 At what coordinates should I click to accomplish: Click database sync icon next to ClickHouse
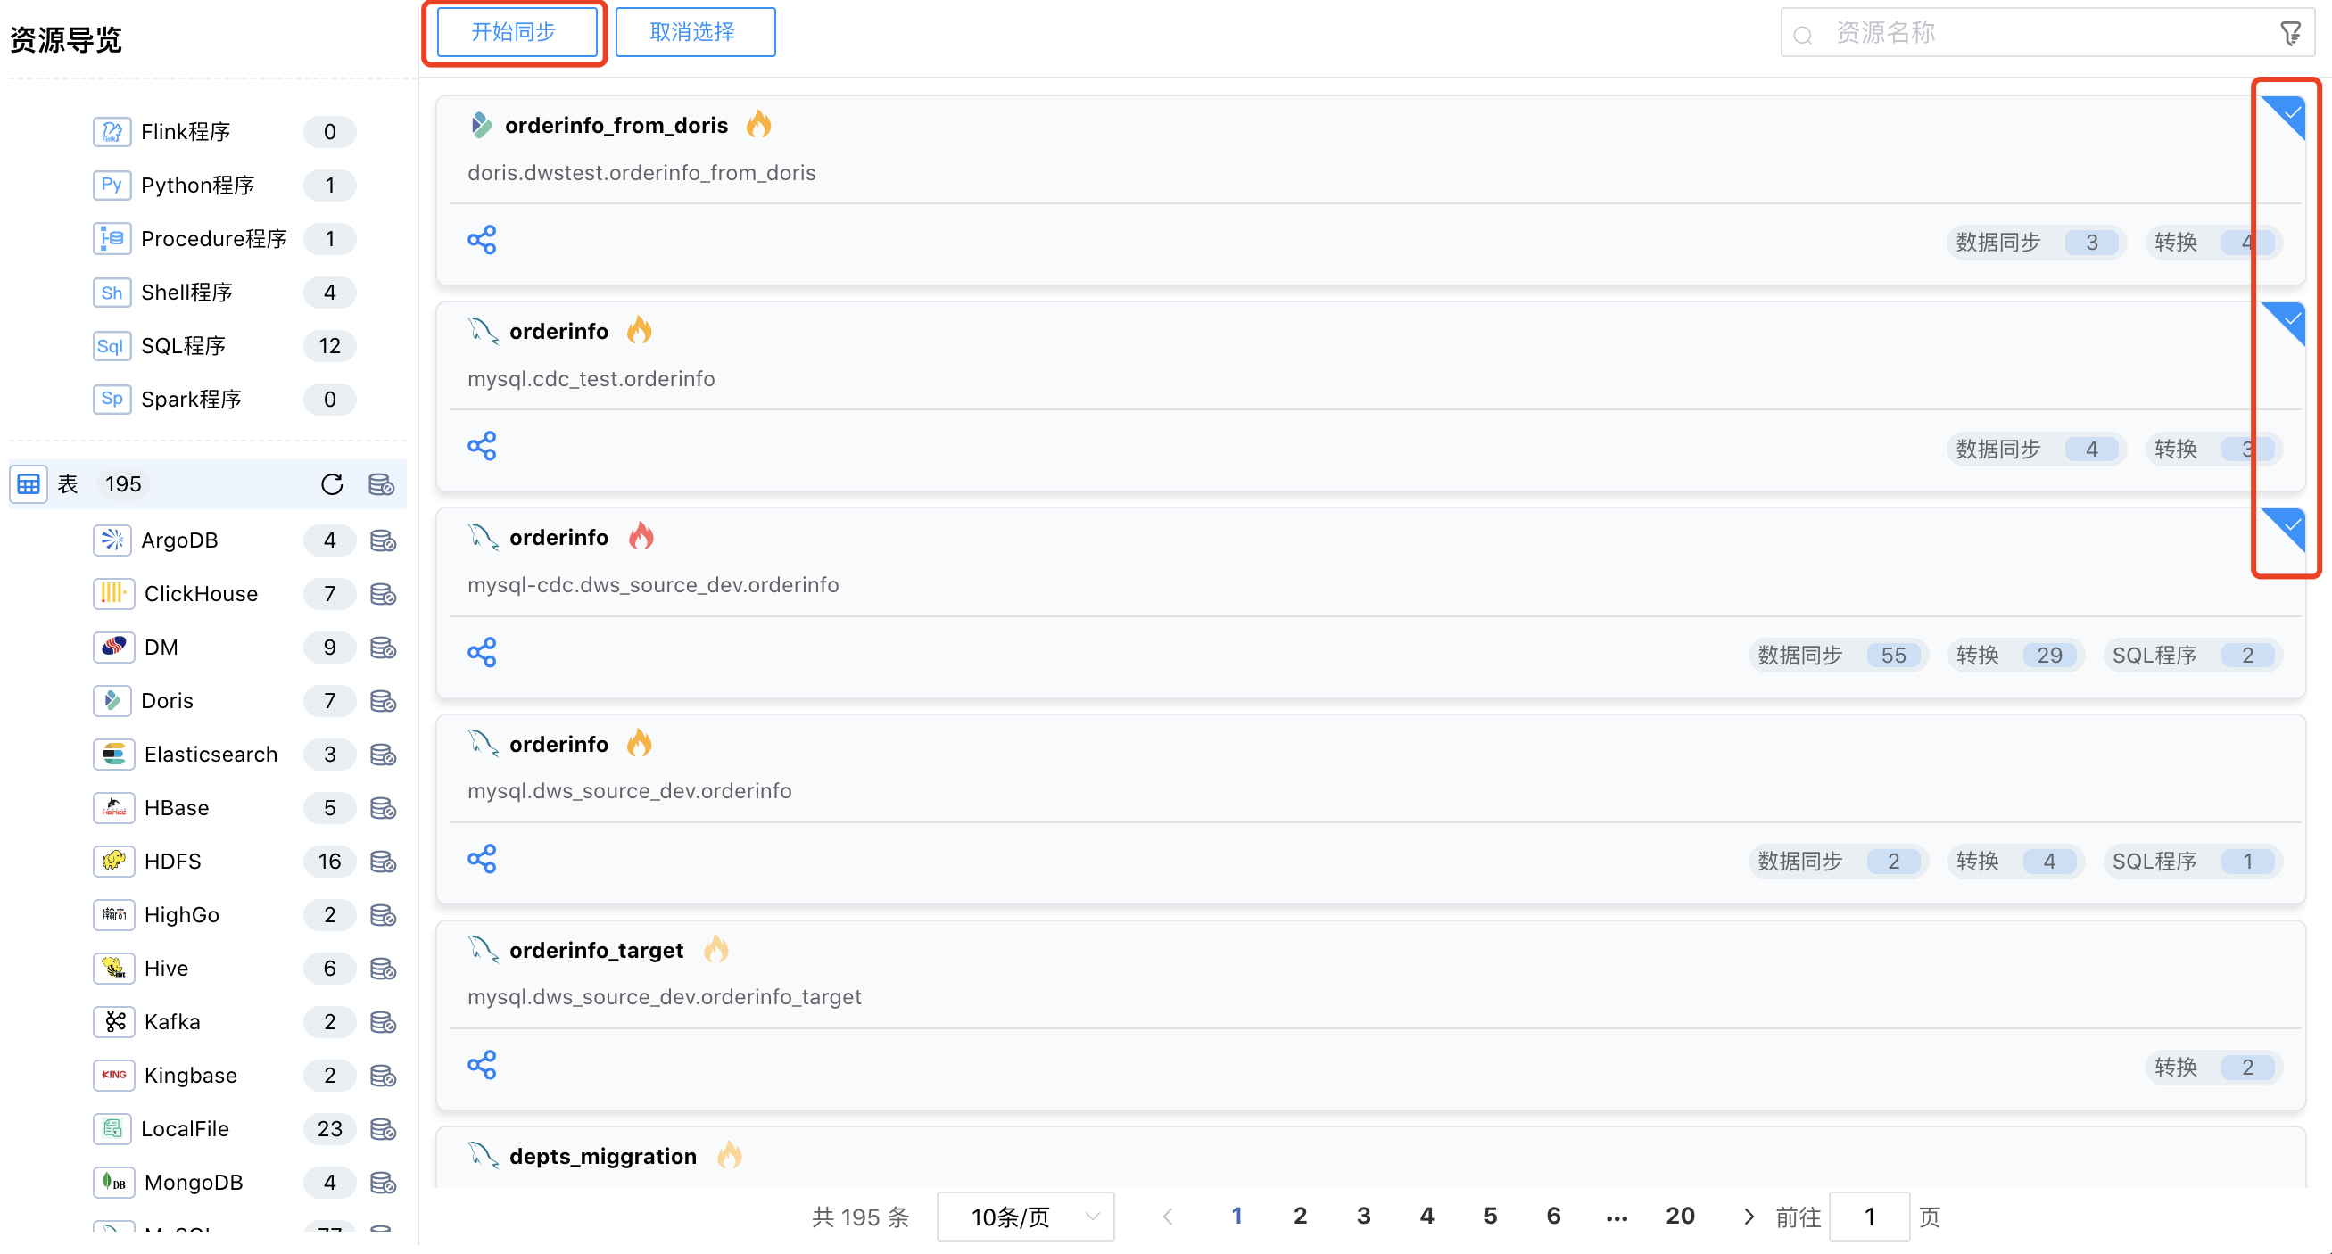click(383, 594)
